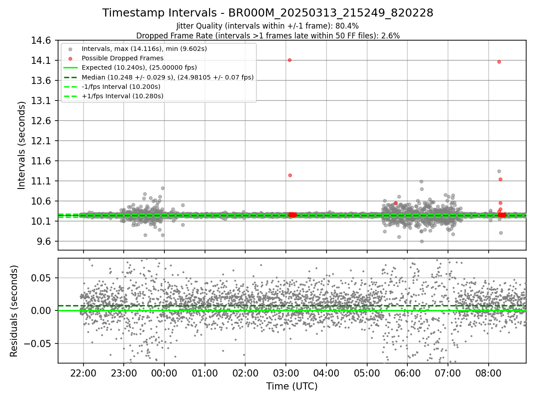
Task: Click the red dropped-frame point near 11.2s at 03:00
Action: pyautogui.click(x=290, y=175)
